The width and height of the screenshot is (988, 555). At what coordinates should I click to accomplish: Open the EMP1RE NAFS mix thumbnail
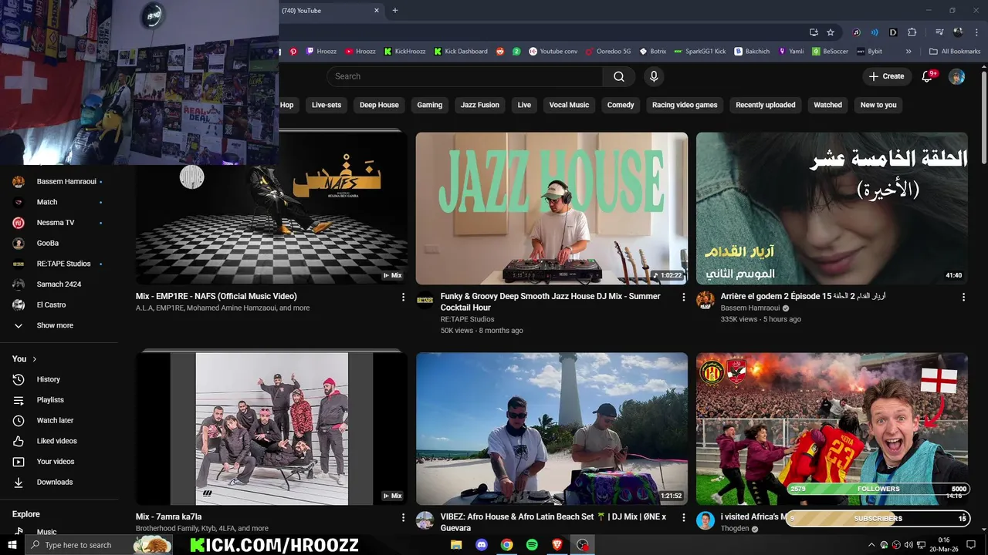coord(272,208)
